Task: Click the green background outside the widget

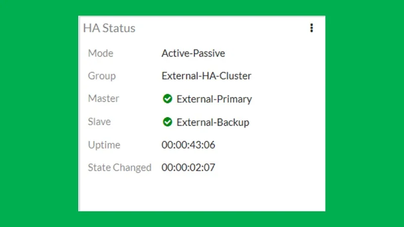Action: click(x=39, y=113)
